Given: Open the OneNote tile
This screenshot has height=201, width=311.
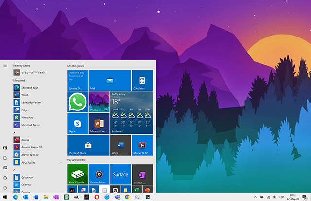Looking at the screenshot, I should click(142, 174).
